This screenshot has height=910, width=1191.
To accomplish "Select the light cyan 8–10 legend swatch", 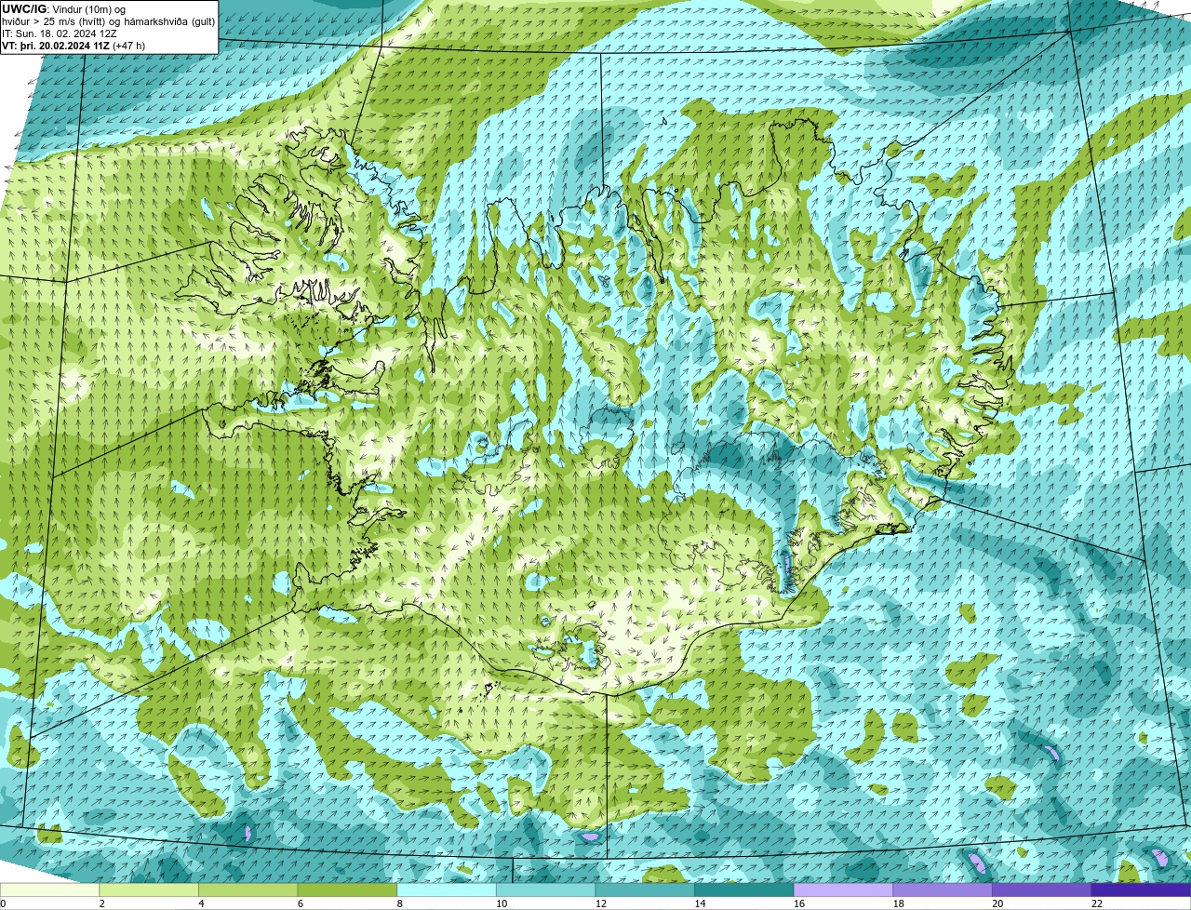I will coord(447,890).
